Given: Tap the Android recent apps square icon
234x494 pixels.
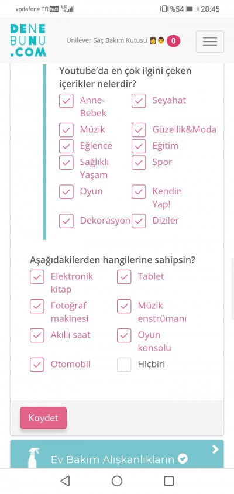Looking at the screenshot, I should (169, 481).
